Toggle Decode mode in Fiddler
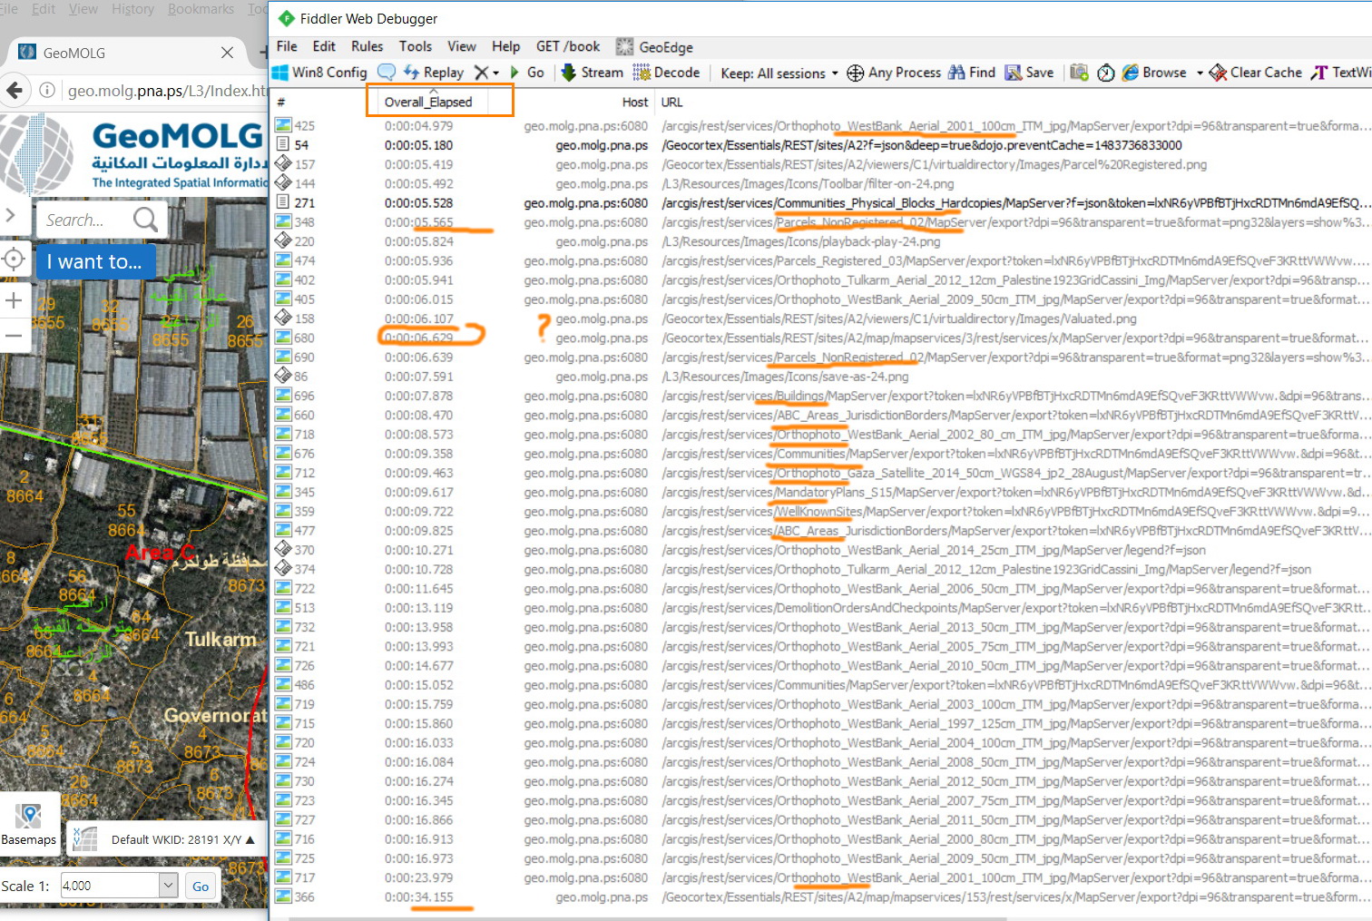The width and height of the screenshot is (1372, 921). click(x=666, y=73)
